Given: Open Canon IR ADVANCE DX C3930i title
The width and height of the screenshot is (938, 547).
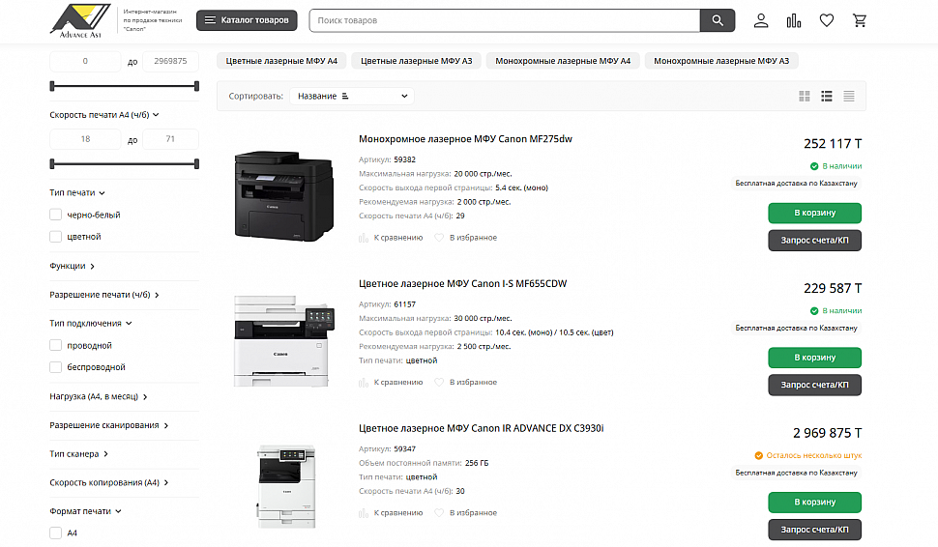Looking at the screenshot, I should (481, 429).
